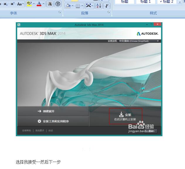Apply superscript formatting

tap(13, 4)
